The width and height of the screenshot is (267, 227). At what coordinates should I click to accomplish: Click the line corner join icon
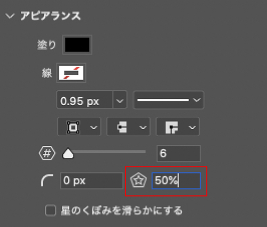(x=171, y=127)
